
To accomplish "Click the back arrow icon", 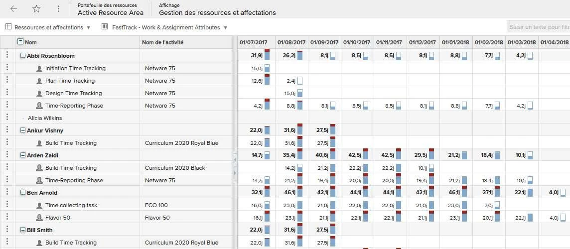I will pos(13,9).
